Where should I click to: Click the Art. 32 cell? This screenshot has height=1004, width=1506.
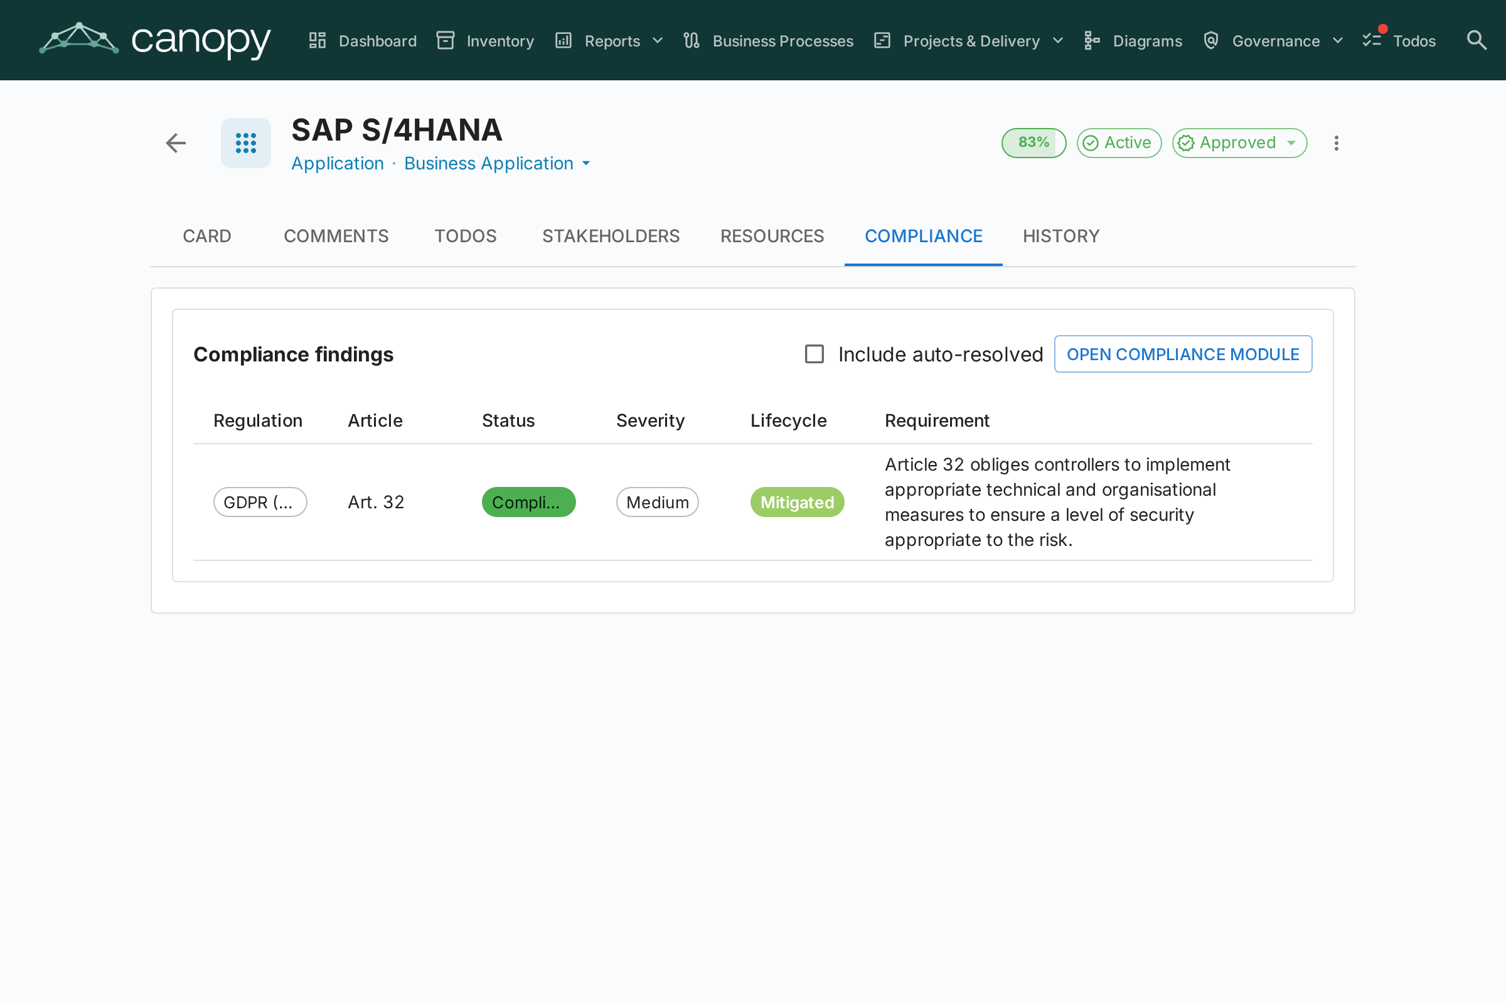tap(376, 502)
